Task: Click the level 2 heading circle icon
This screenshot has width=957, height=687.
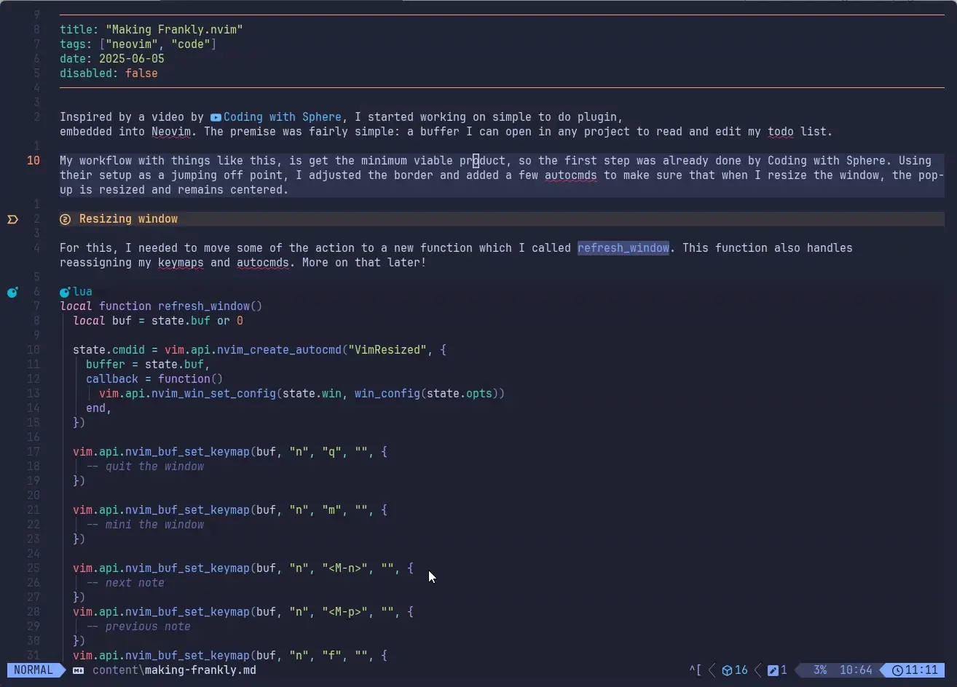Action: pyautogui.click(x=66, y=219)
